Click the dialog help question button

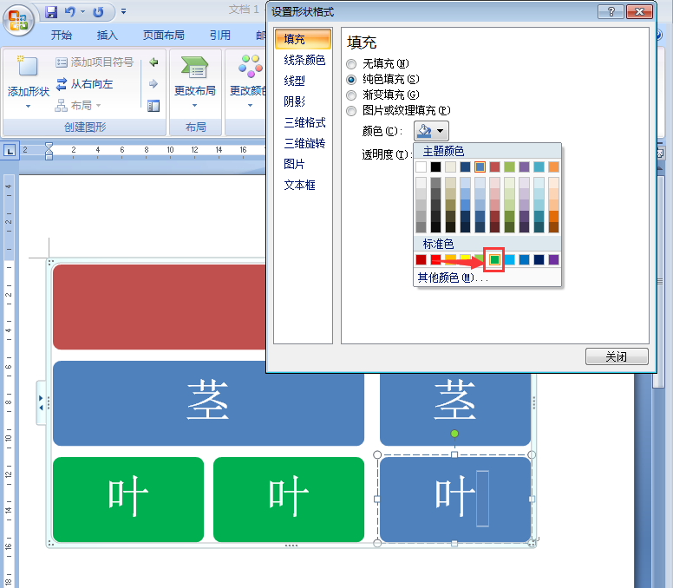[x=611, y=11]
